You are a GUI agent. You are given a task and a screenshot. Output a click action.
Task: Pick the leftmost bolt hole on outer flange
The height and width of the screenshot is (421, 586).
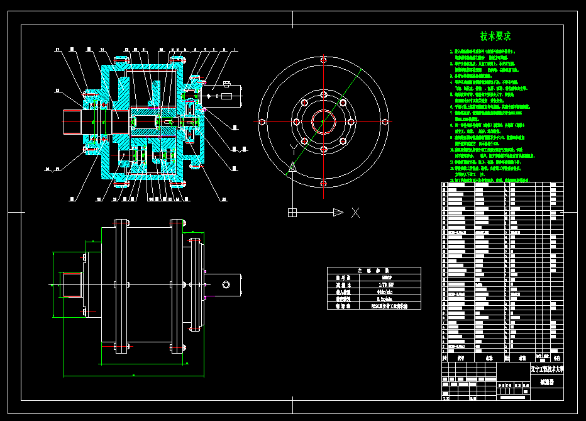click(262, 122)
